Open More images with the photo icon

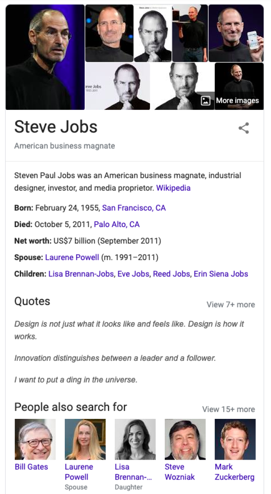coord(238,101)
